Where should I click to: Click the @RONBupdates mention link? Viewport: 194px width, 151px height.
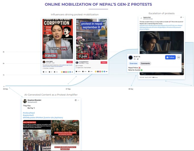(x=29, y=117)
